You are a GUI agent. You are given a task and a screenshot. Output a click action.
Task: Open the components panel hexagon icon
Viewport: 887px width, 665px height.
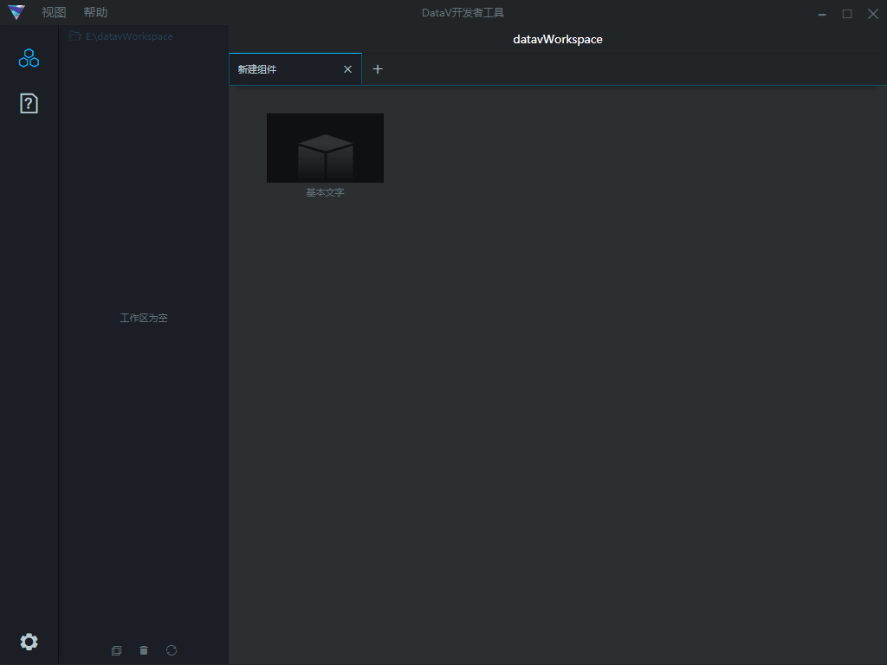click(x=29, y=58)
